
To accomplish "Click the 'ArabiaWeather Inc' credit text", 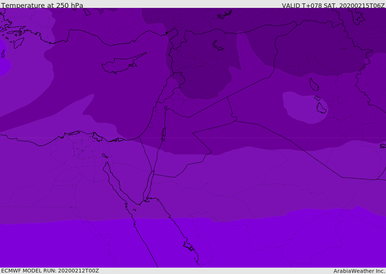I will pyautogui.click(x=359, y=271).
